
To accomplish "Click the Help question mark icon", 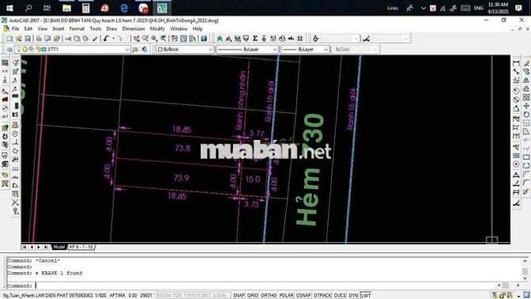I will tap(204, 39).
